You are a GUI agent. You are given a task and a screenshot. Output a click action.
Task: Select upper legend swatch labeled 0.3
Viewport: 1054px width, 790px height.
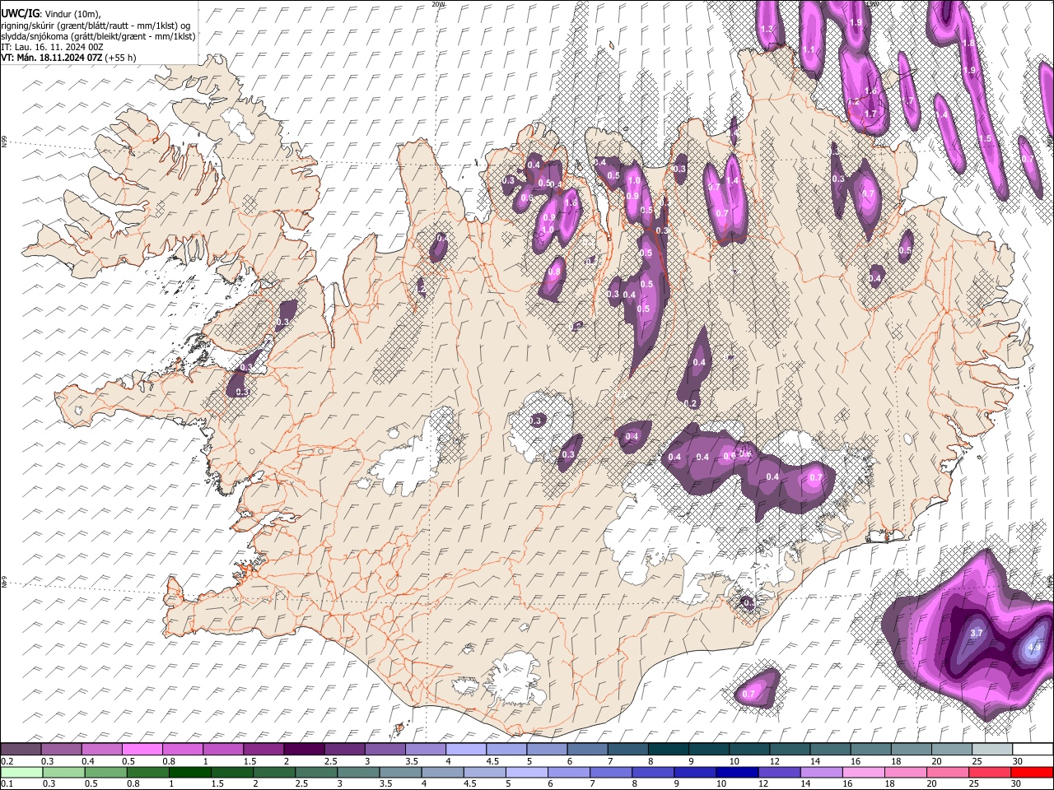[x=61, y=750]
